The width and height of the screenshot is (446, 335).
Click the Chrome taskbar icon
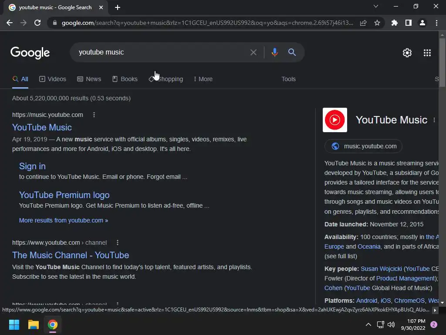[x=53, y=325]
